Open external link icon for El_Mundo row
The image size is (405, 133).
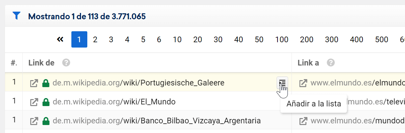click(x=34, y=102)
